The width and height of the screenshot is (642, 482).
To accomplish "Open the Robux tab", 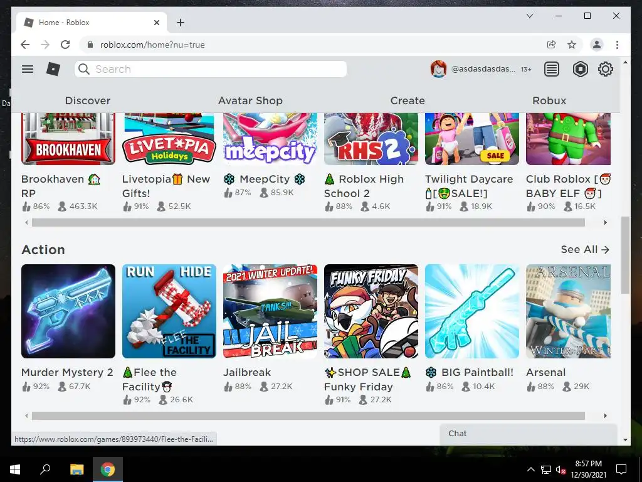I will tap(549, 100).
